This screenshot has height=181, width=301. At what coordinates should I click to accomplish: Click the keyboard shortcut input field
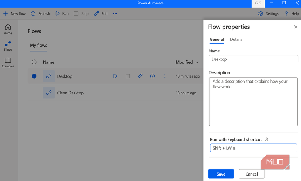(254, 148)
